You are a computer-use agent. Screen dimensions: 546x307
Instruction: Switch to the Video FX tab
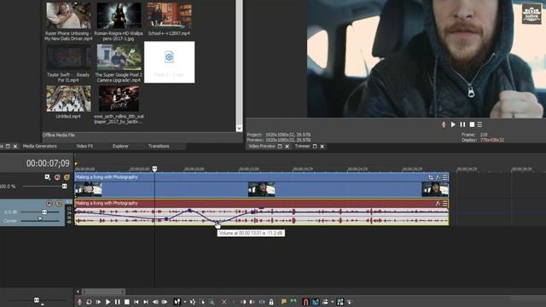coord(84,146)
